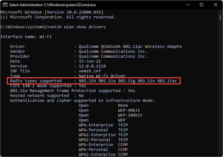The width and height of the screenshot is (223, 157).
Task: Click the 'FIPS 140-2 mode supported' line
Action: click(x=48, y=86)
